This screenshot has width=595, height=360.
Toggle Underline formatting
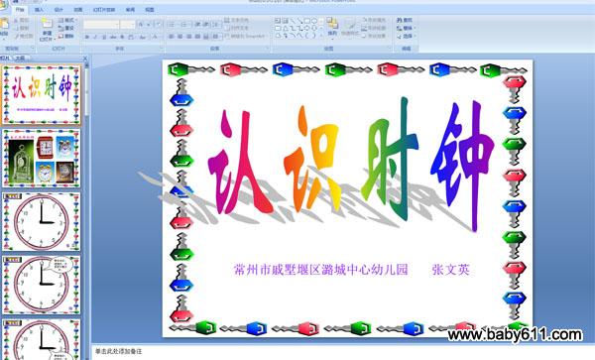tap(104, 37)
